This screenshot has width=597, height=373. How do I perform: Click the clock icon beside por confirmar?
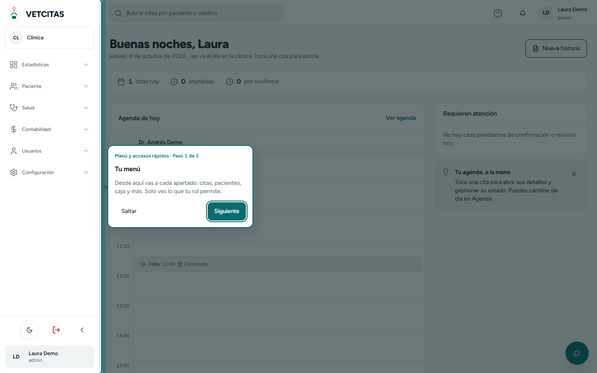[x=230, y=82]
